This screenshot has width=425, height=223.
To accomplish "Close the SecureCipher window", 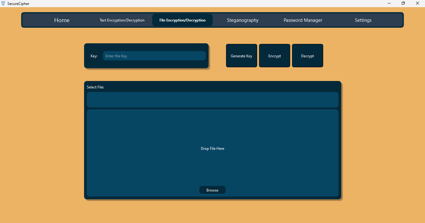I will 418,3.
